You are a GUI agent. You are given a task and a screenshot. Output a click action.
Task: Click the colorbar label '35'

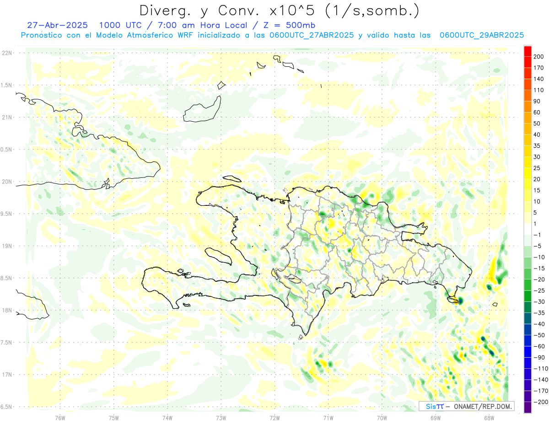click(x=538, y=146)
